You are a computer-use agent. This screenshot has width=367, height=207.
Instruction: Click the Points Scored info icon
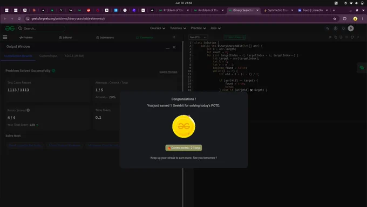(x=28, y=110)
